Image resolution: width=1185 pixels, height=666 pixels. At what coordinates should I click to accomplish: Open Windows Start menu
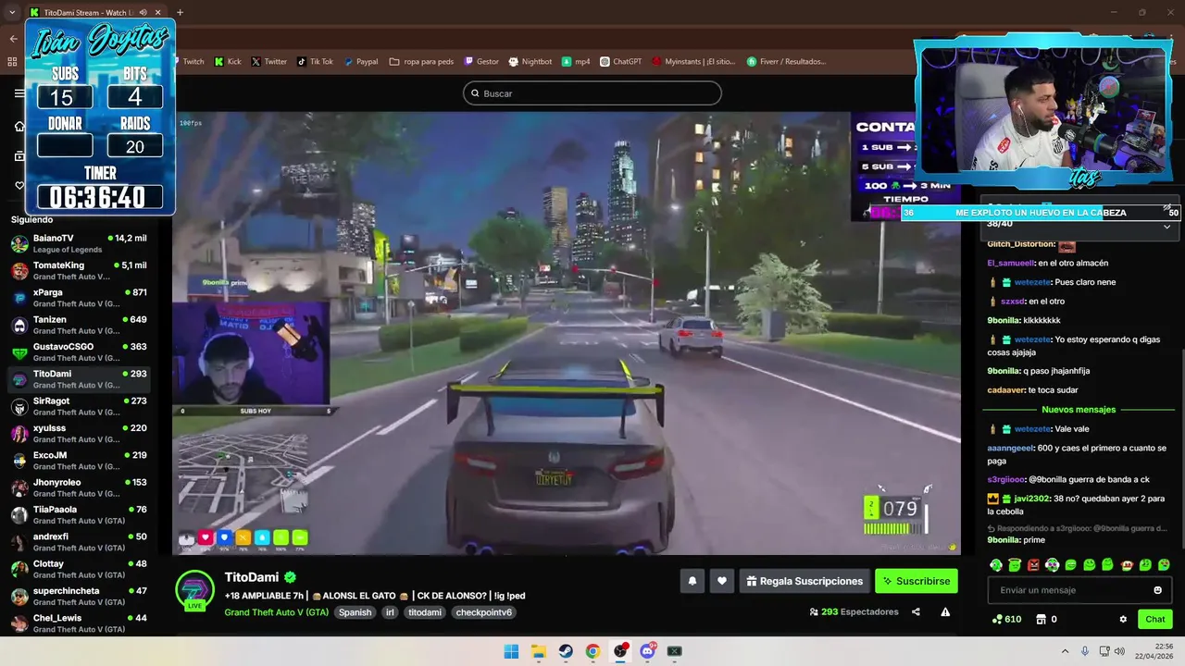coord(511,651)
